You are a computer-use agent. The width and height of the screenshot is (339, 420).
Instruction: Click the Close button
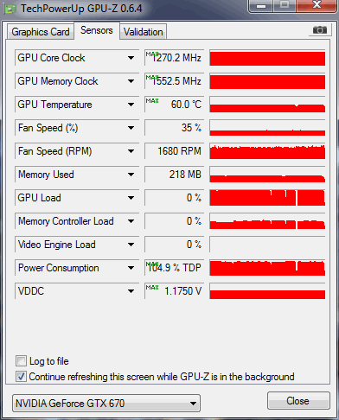pos(298,401)
